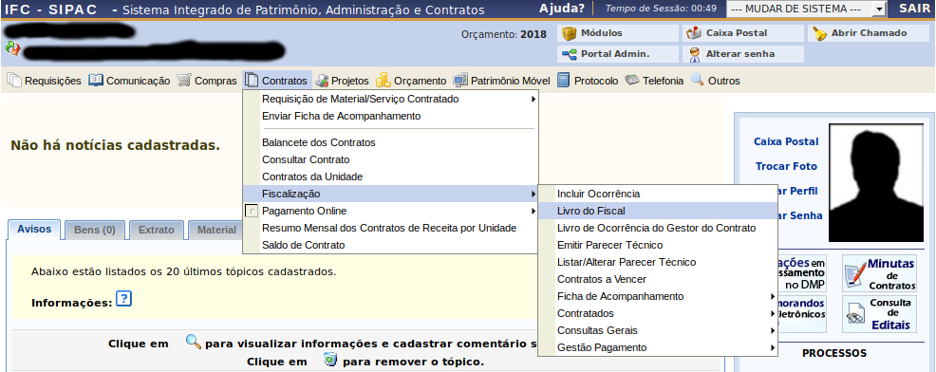Open the Patrimônio Móvel menu
The image size is (936, 372).
tap(501, 81)
